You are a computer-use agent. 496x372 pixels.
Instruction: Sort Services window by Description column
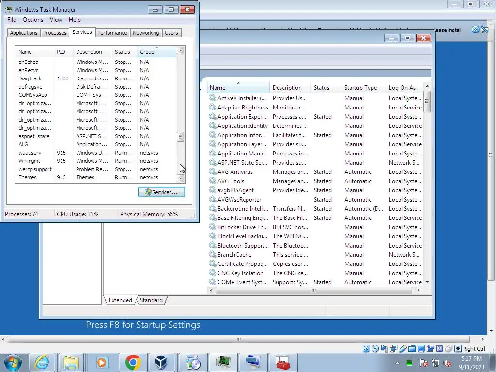[290, 88]
